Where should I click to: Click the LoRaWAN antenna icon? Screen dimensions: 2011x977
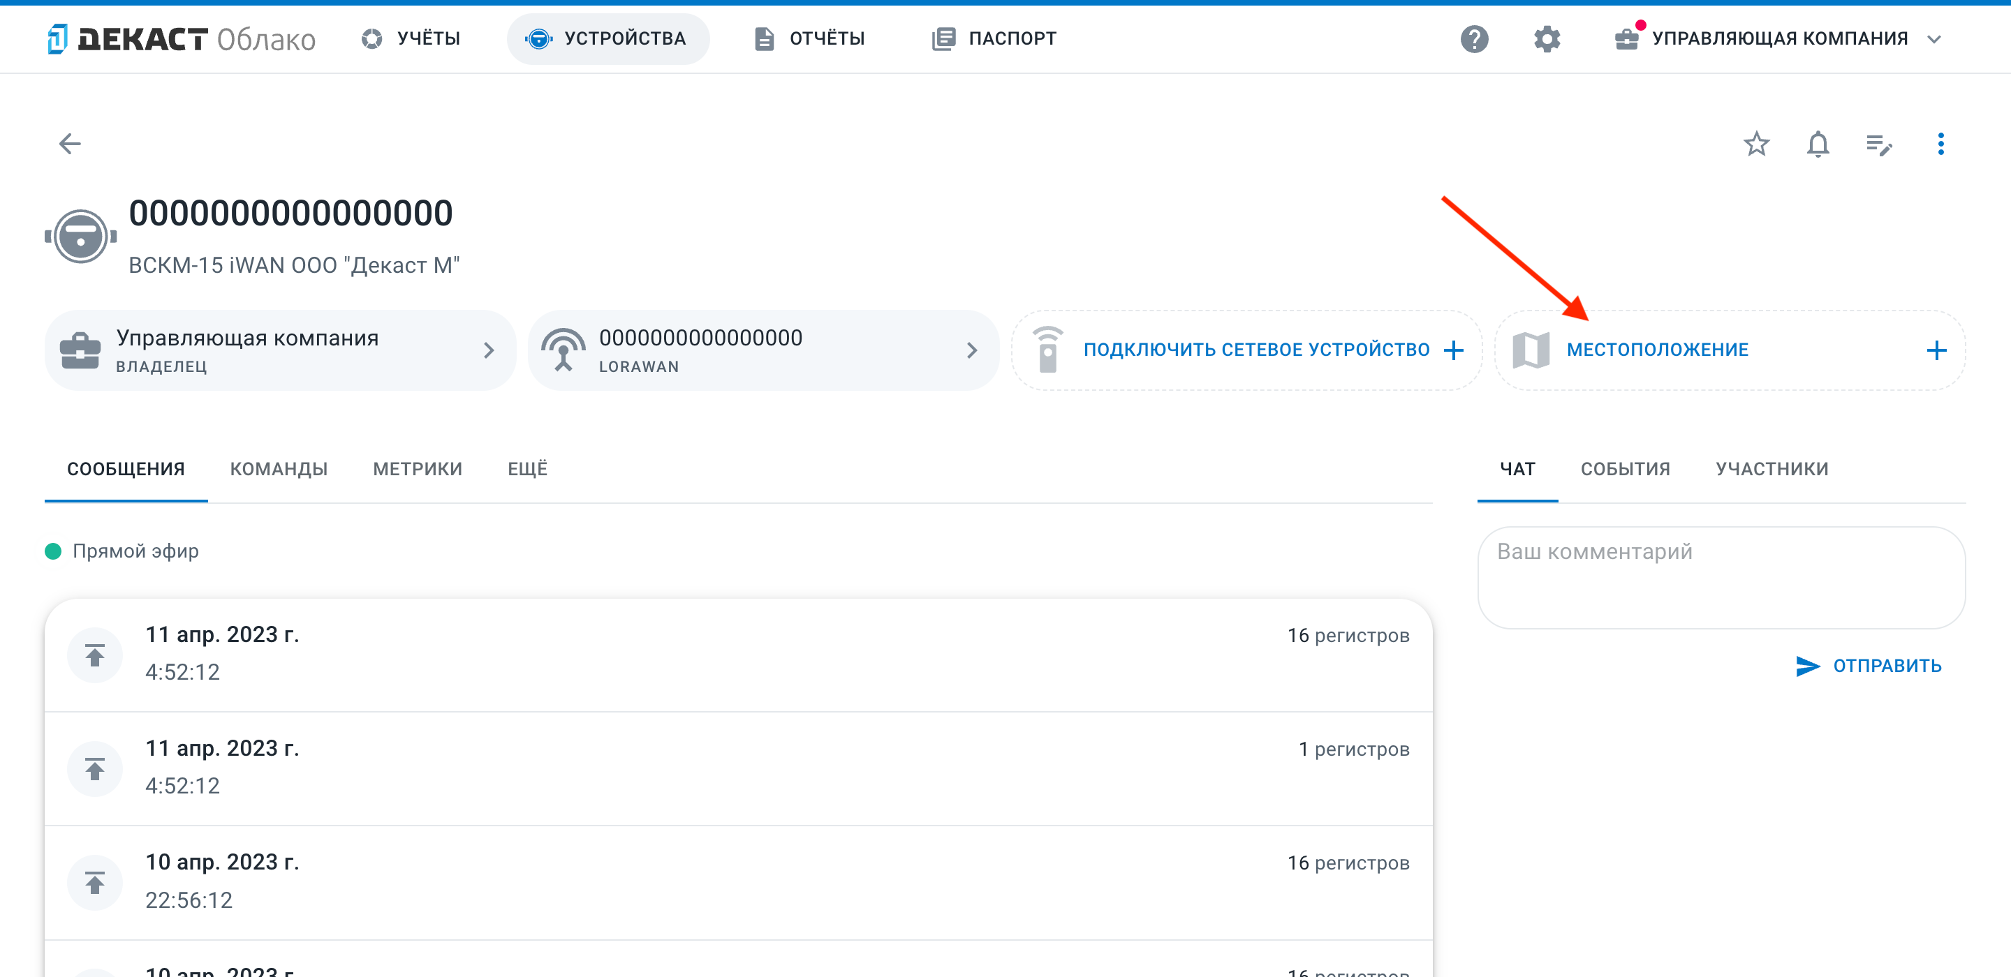[563, 350]
